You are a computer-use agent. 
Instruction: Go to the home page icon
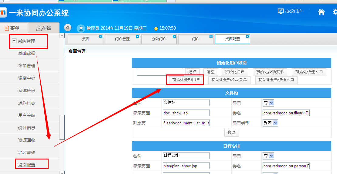pyautogui.click(x=321, y=12)
